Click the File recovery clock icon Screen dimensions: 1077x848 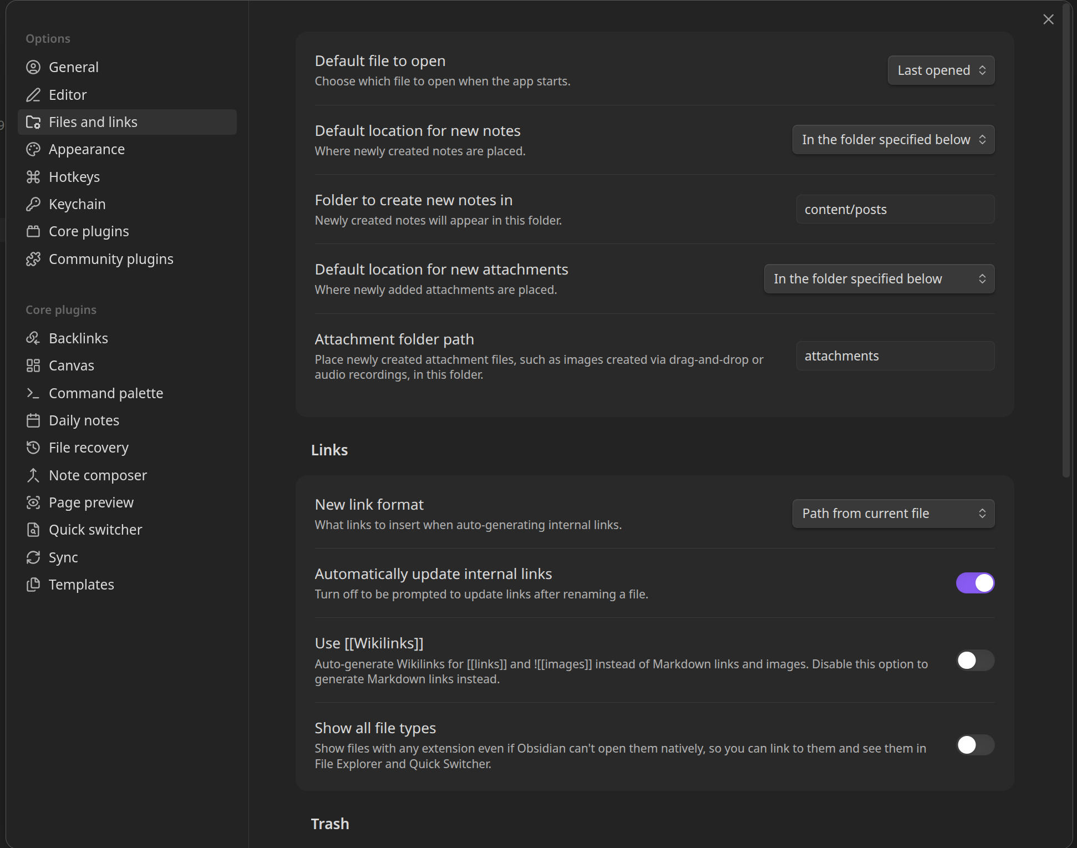tap(33, 448)
